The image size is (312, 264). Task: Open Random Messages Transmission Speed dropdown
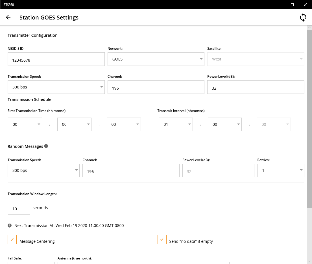coord(43,170)
